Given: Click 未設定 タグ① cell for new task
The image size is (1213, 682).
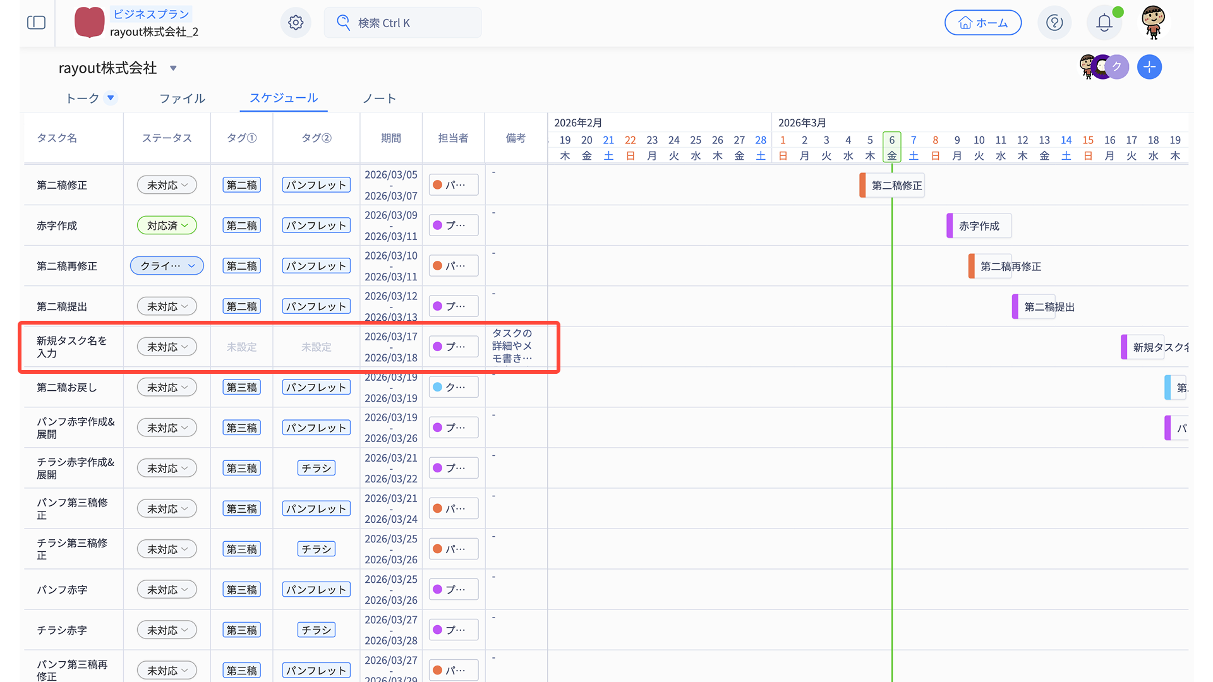Looking at the screenshot, I should [x=241, y=347].
